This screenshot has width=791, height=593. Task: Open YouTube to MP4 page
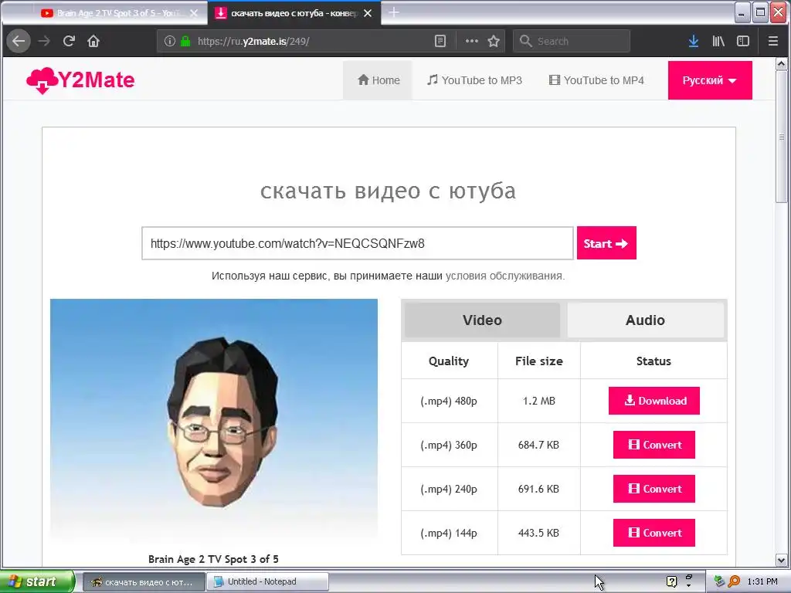pyautogui.click(x=597, y=80)
